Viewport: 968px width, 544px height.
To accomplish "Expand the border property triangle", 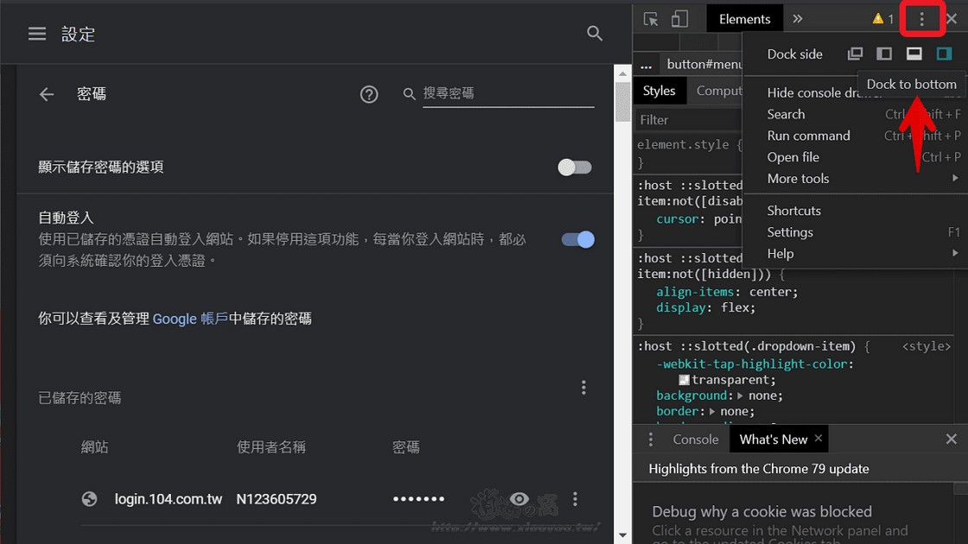I will (712, 411).
